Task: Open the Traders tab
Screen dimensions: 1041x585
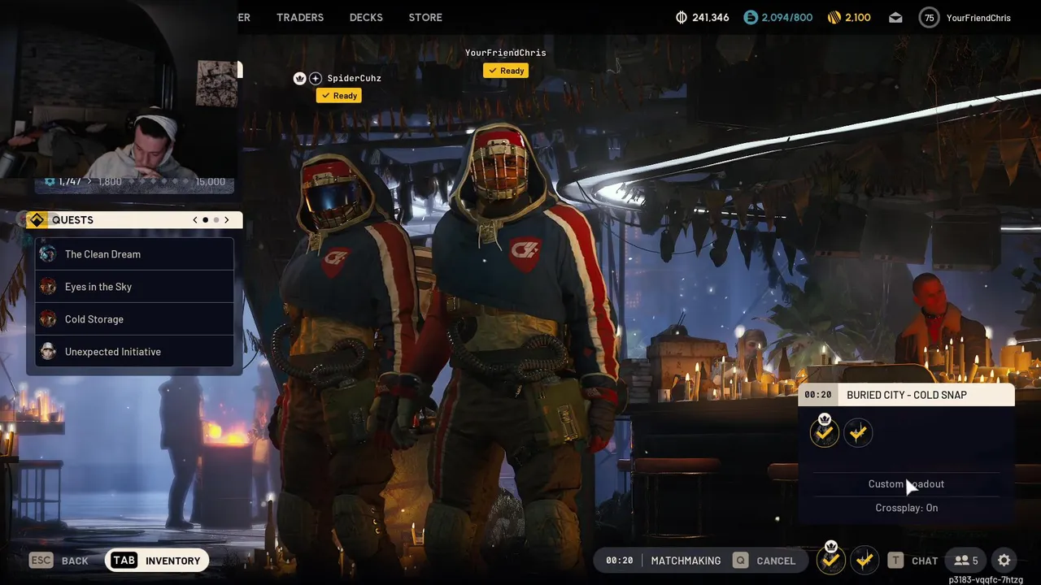Action: [x=300, y=17]
